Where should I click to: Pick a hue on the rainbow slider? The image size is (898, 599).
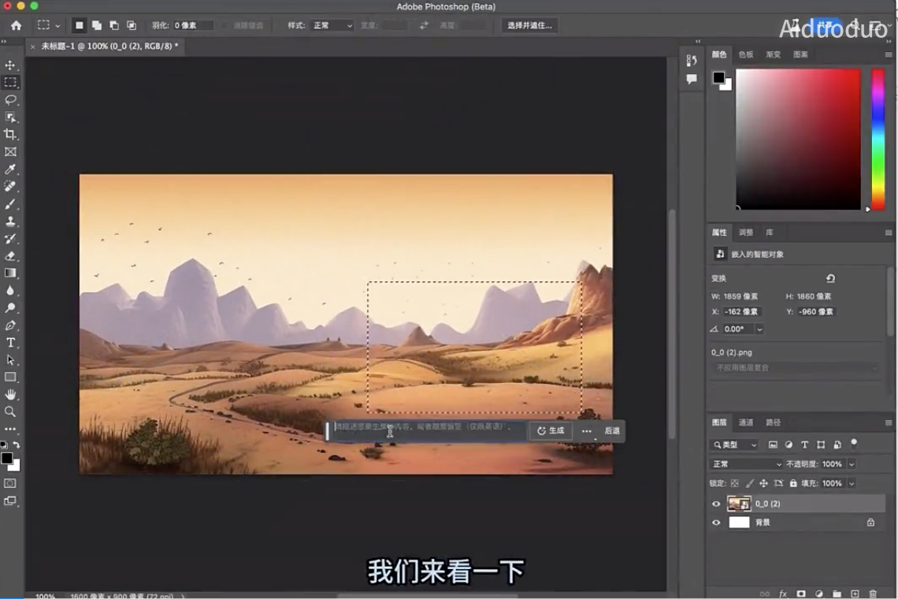pyautogui.click(x=878, y=140)
